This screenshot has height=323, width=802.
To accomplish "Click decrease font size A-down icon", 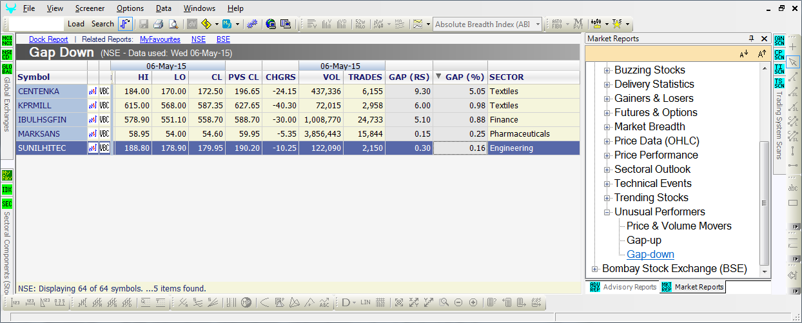I will pos(744,54).
